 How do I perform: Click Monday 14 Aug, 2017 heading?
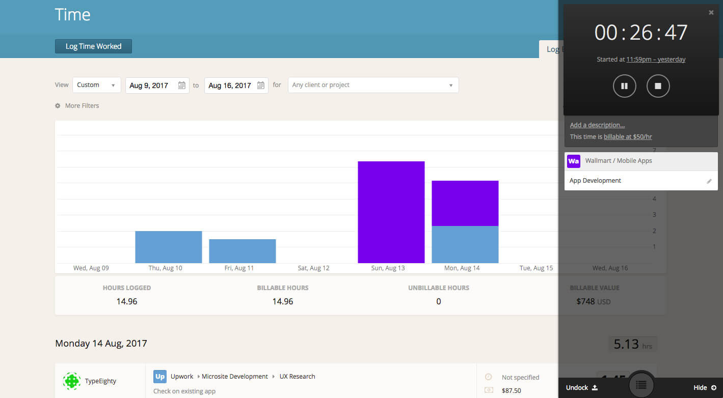point(101,344)
